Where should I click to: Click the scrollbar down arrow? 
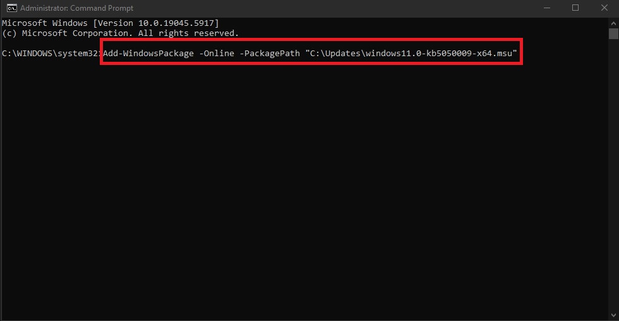613,315
